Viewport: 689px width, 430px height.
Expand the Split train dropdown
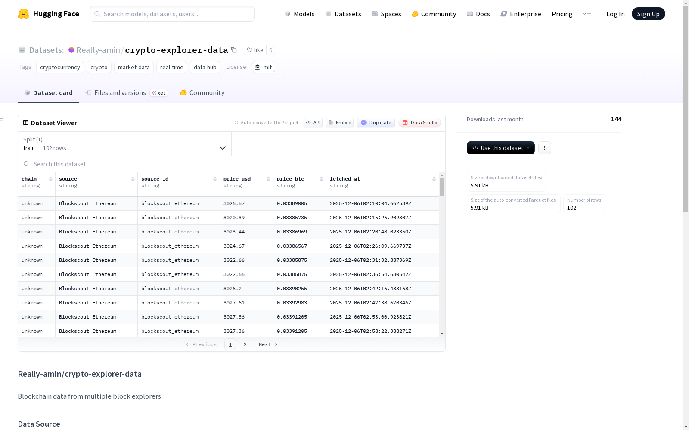point(125,144)
